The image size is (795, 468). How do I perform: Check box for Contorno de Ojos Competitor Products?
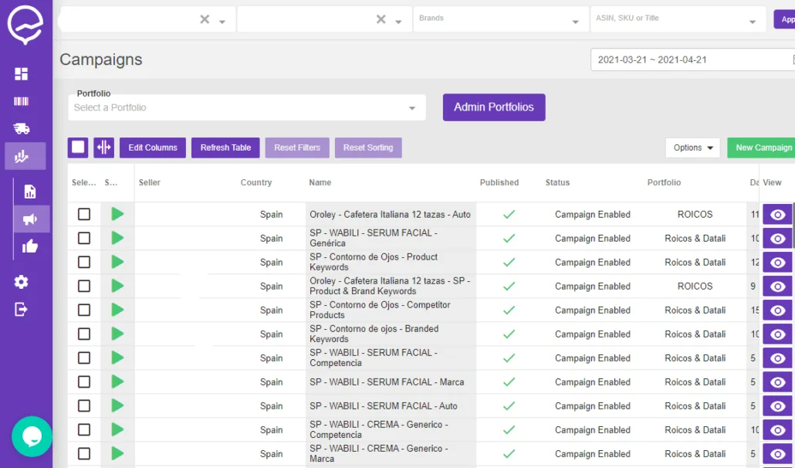[x=84, y=310]
